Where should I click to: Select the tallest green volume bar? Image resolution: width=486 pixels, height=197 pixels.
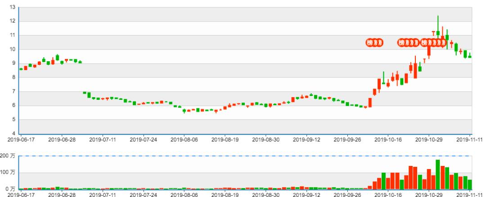pyautogui.click(x=438, y=175)
